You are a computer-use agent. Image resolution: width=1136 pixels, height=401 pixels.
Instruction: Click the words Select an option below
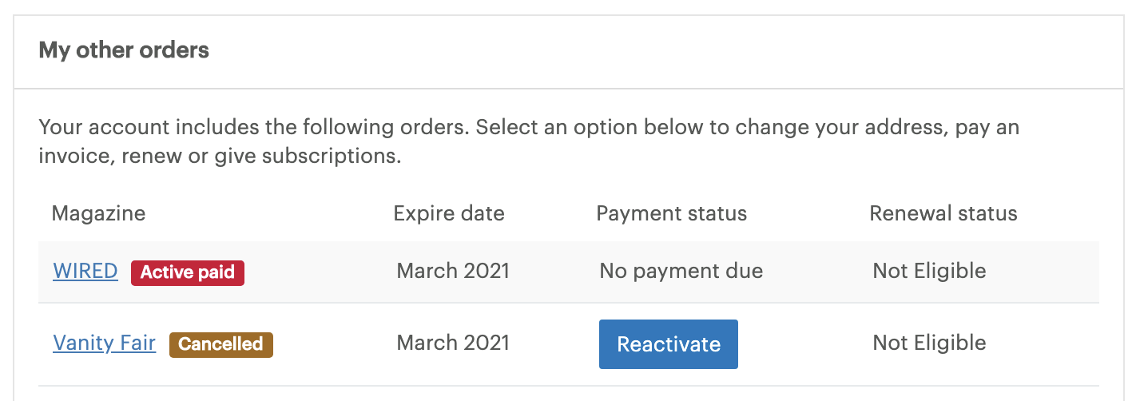(x=583, y=128)
